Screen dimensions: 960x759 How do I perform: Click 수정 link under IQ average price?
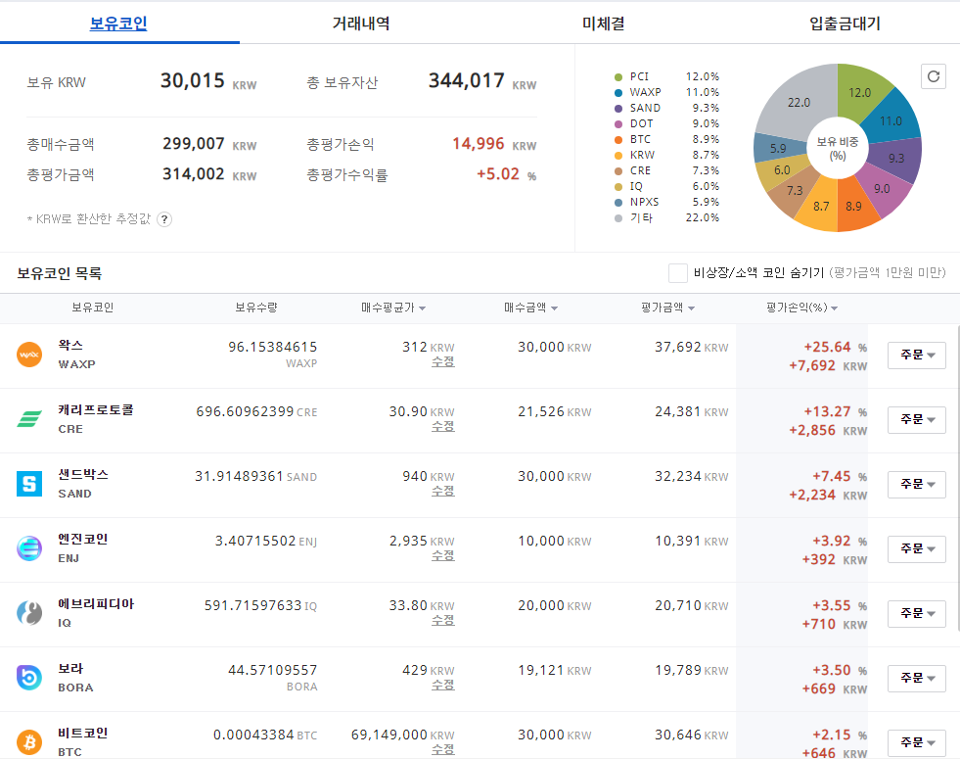pyautogui.click(x=442, y=621)
